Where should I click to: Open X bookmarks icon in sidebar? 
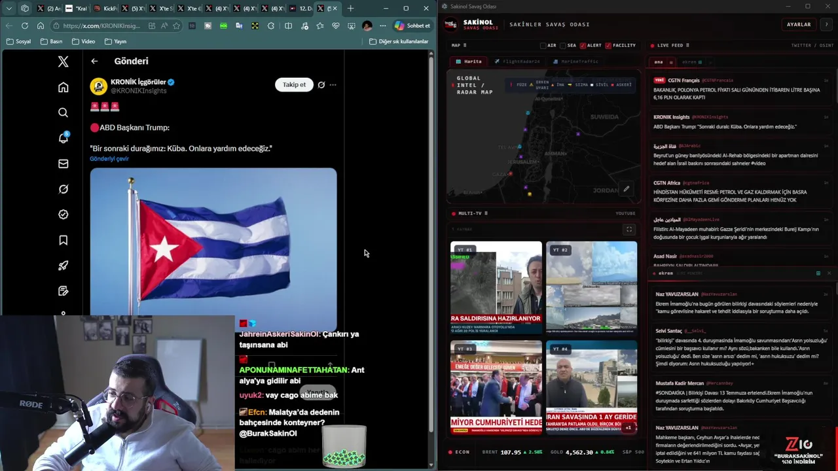click(x=63, y=240)
